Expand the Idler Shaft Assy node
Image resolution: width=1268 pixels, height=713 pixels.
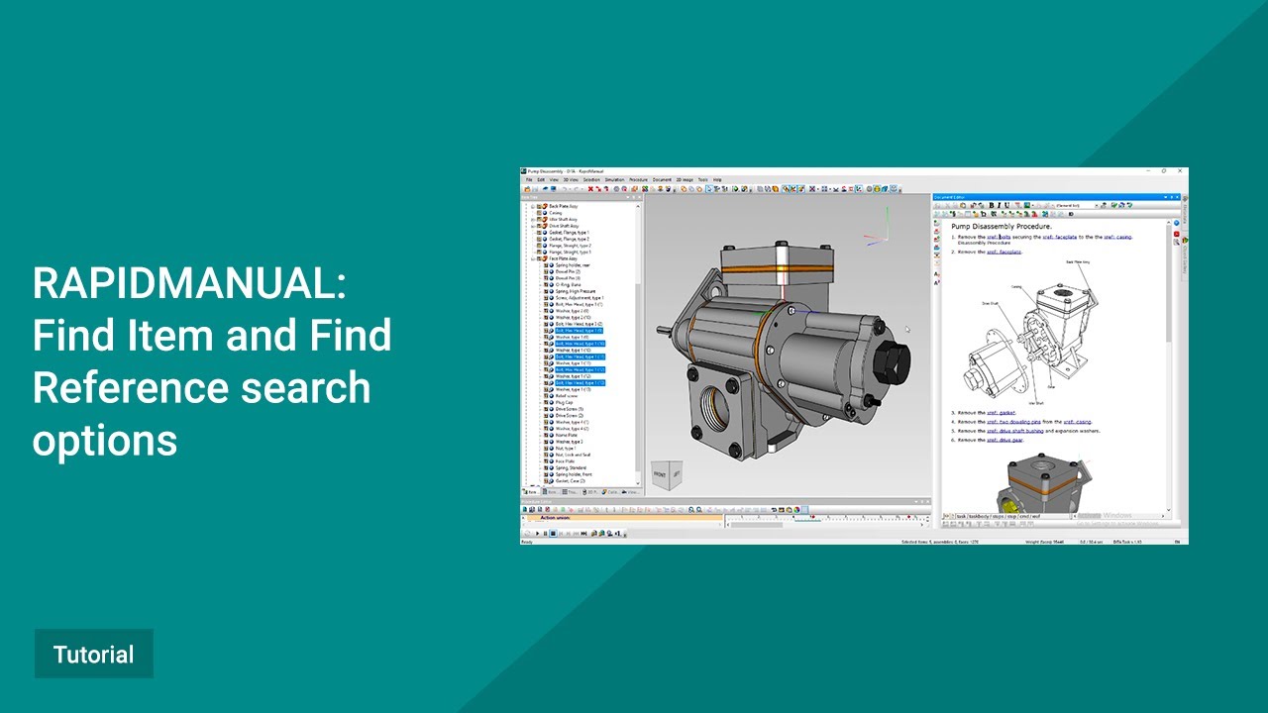[532, 219]
